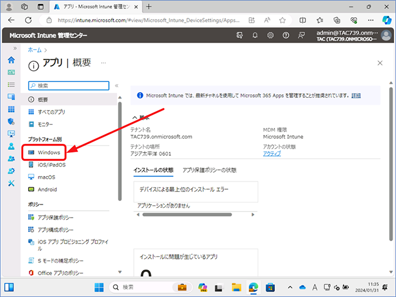Viewport: 396px width, 297px height.
Task: Open ellipsis menu beside アプリ | 概要 title
Action: point(103,63)
